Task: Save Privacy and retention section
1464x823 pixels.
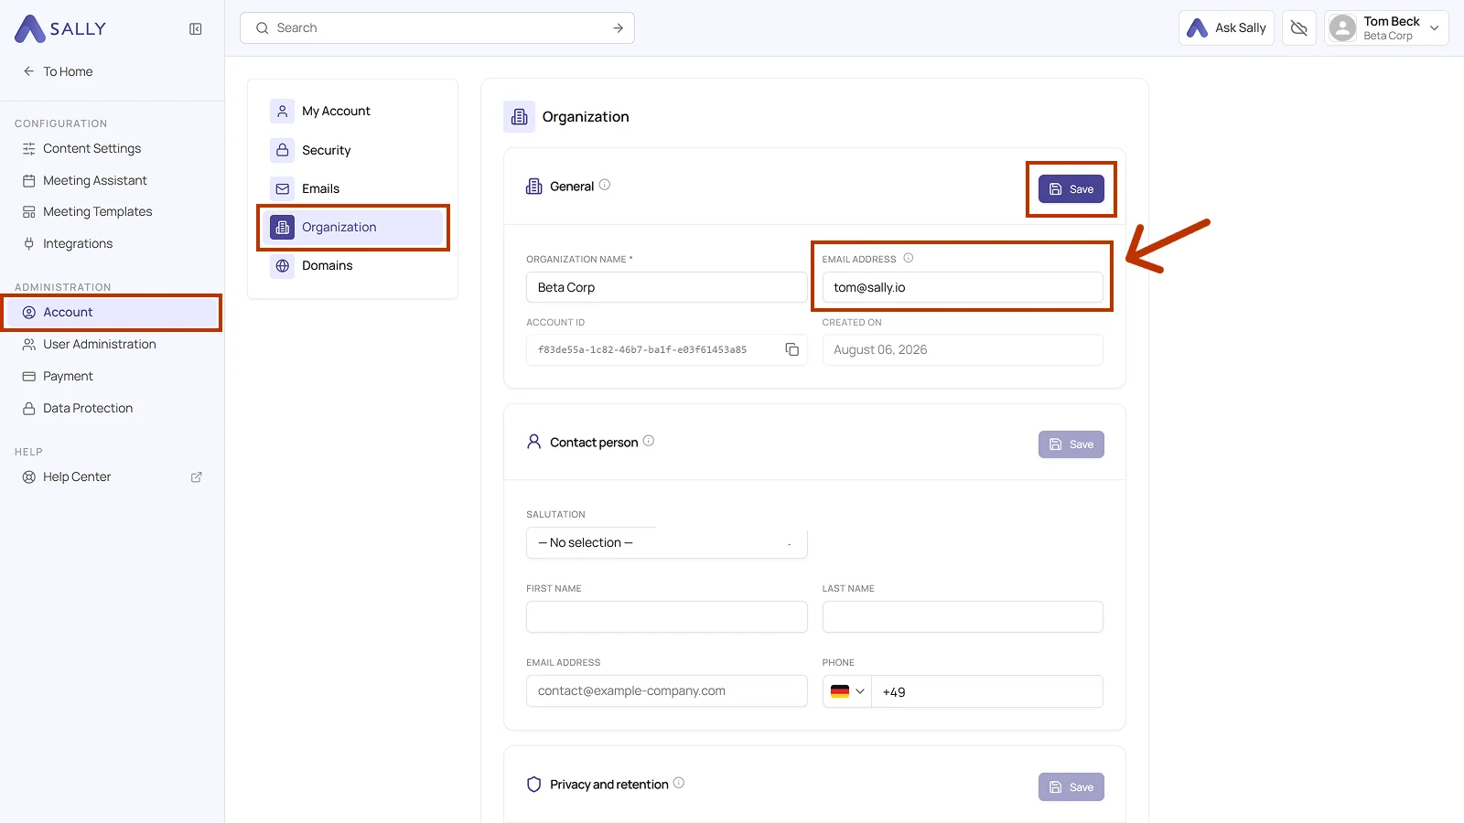Action: pyautogui.click(x=1071, y=787)
